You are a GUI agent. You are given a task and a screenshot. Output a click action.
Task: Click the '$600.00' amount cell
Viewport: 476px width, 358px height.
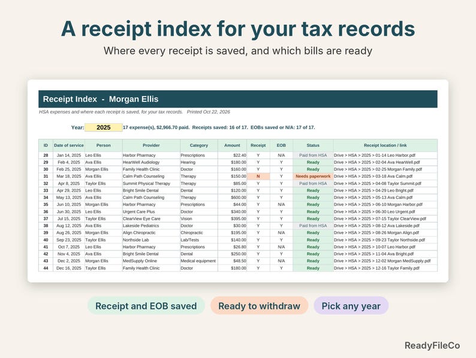pos(232,198)
